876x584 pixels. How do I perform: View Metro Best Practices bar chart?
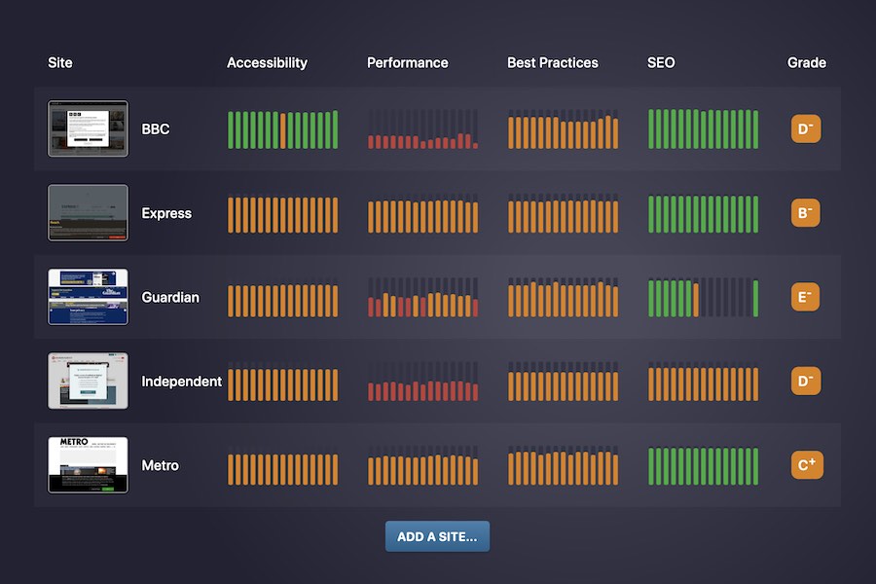(564, 465)
